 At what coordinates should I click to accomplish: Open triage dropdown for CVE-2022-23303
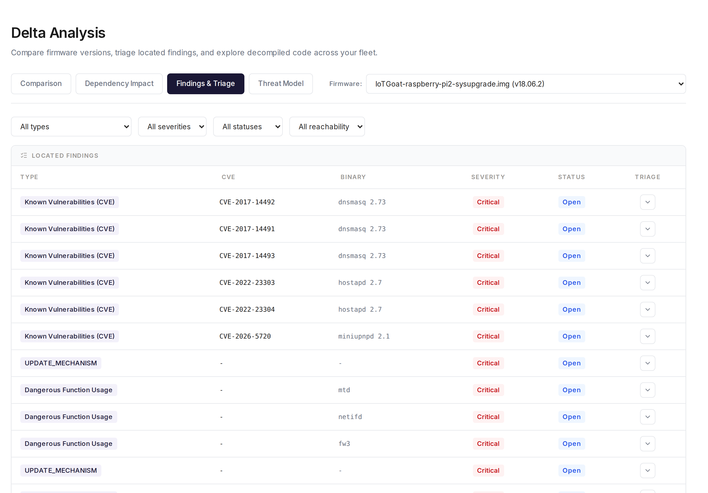coord(647,283)
